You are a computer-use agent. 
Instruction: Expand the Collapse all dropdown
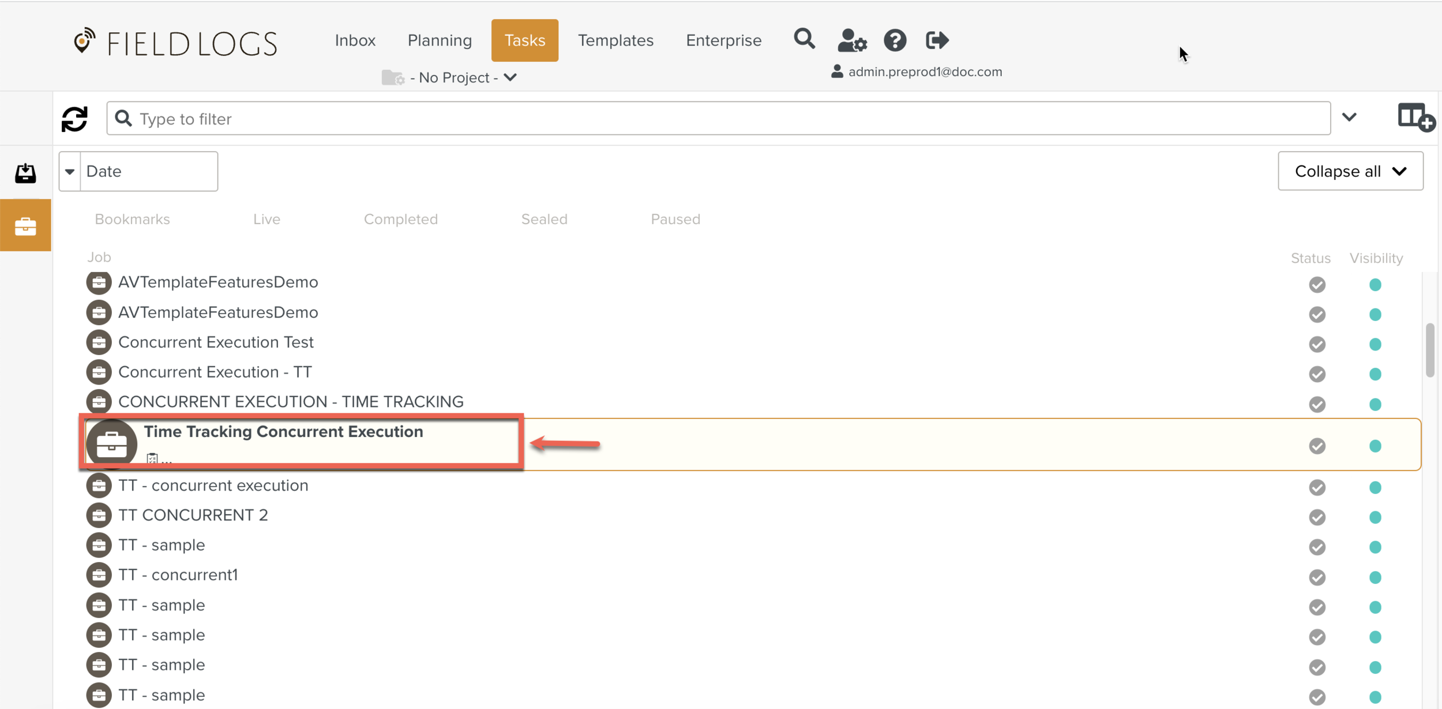(1350, 171)
